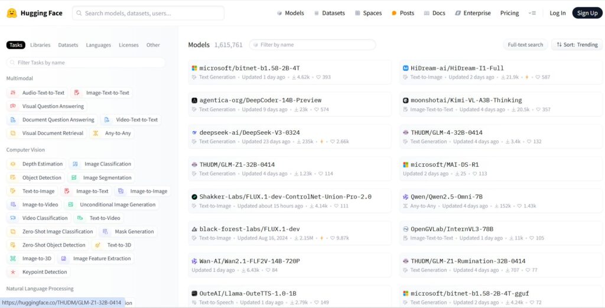Click the Object Detection task icon
This screenshot has width=605, height=308.
[x=13, y=177]
